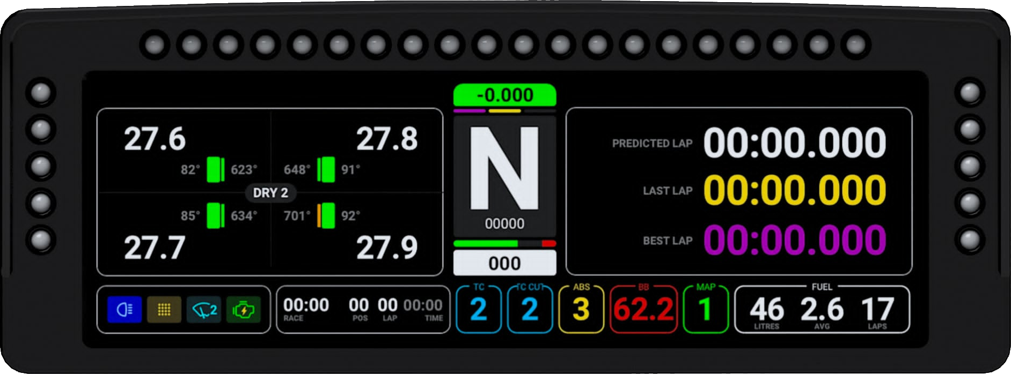
Task: Click the rear-right tyre pressure 27.9
Action: point(387,248)
